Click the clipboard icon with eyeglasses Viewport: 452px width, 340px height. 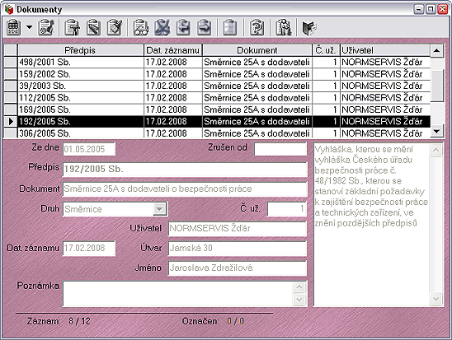click(x=141, y=28)
